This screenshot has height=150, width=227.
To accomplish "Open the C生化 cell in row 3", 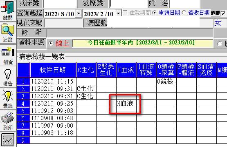I will (86, 96).
